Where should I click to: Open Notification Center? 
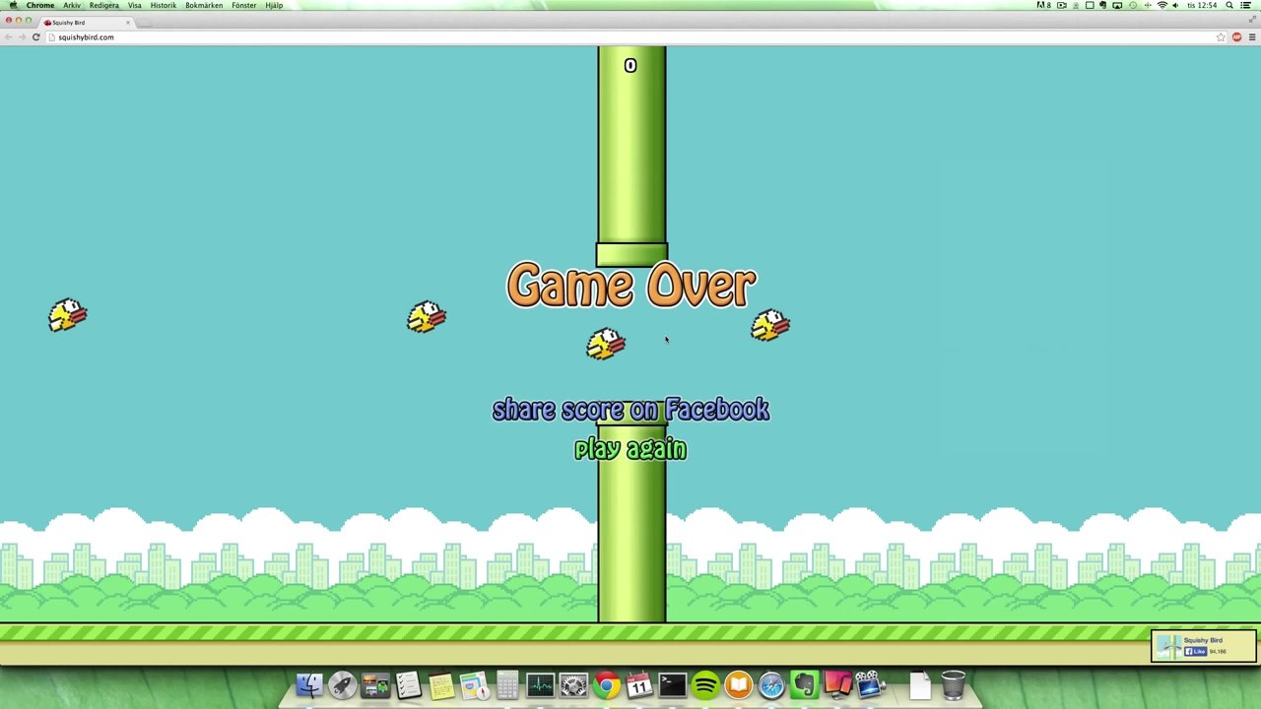[x=1245, y=5]
